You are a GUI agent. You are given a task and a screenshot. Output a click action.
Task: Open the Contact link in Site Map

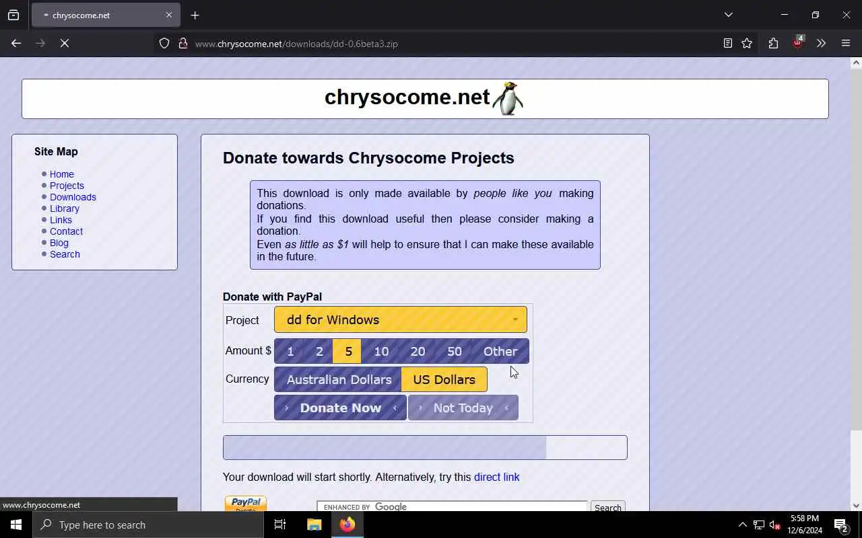click(x=66, y=231)
